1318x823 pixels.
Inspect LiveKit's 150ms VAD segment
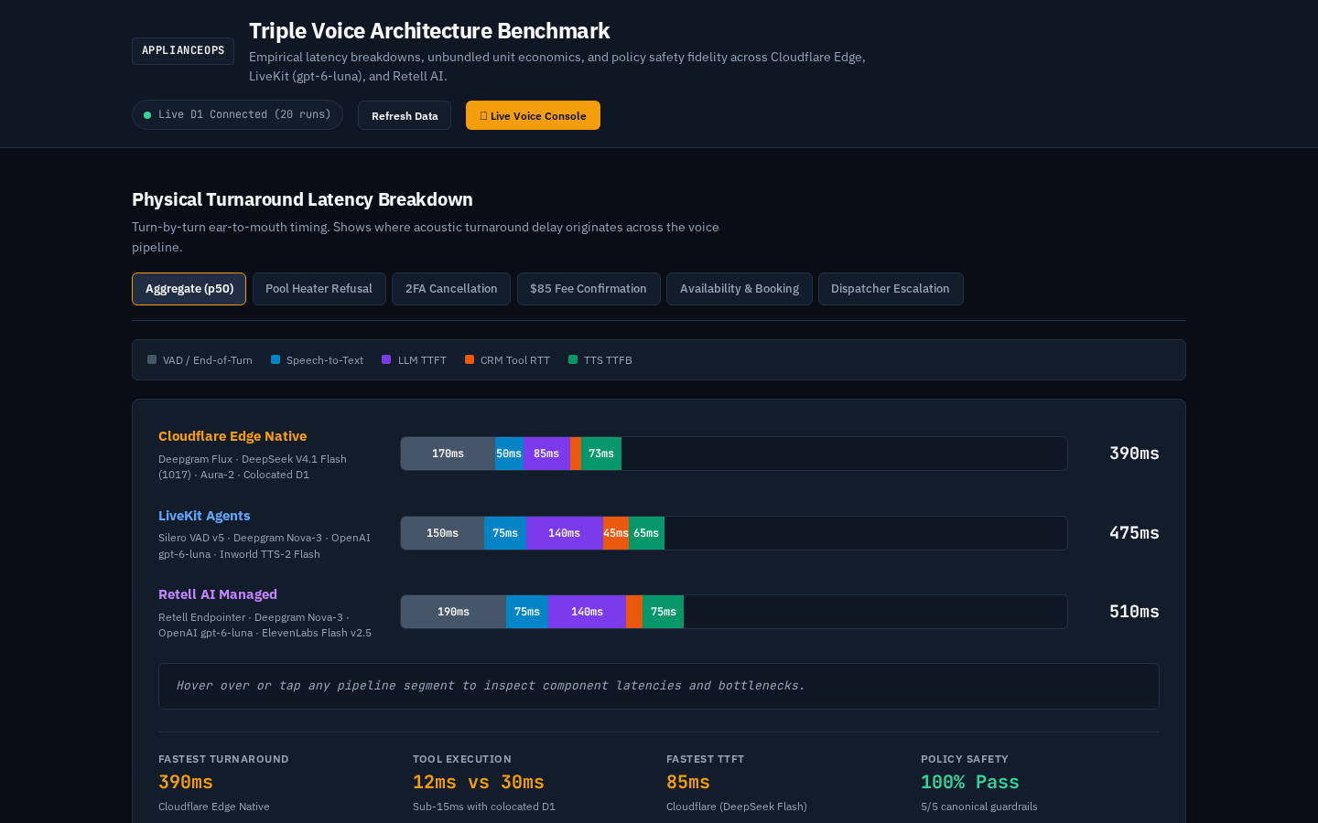tap(443, 533)
